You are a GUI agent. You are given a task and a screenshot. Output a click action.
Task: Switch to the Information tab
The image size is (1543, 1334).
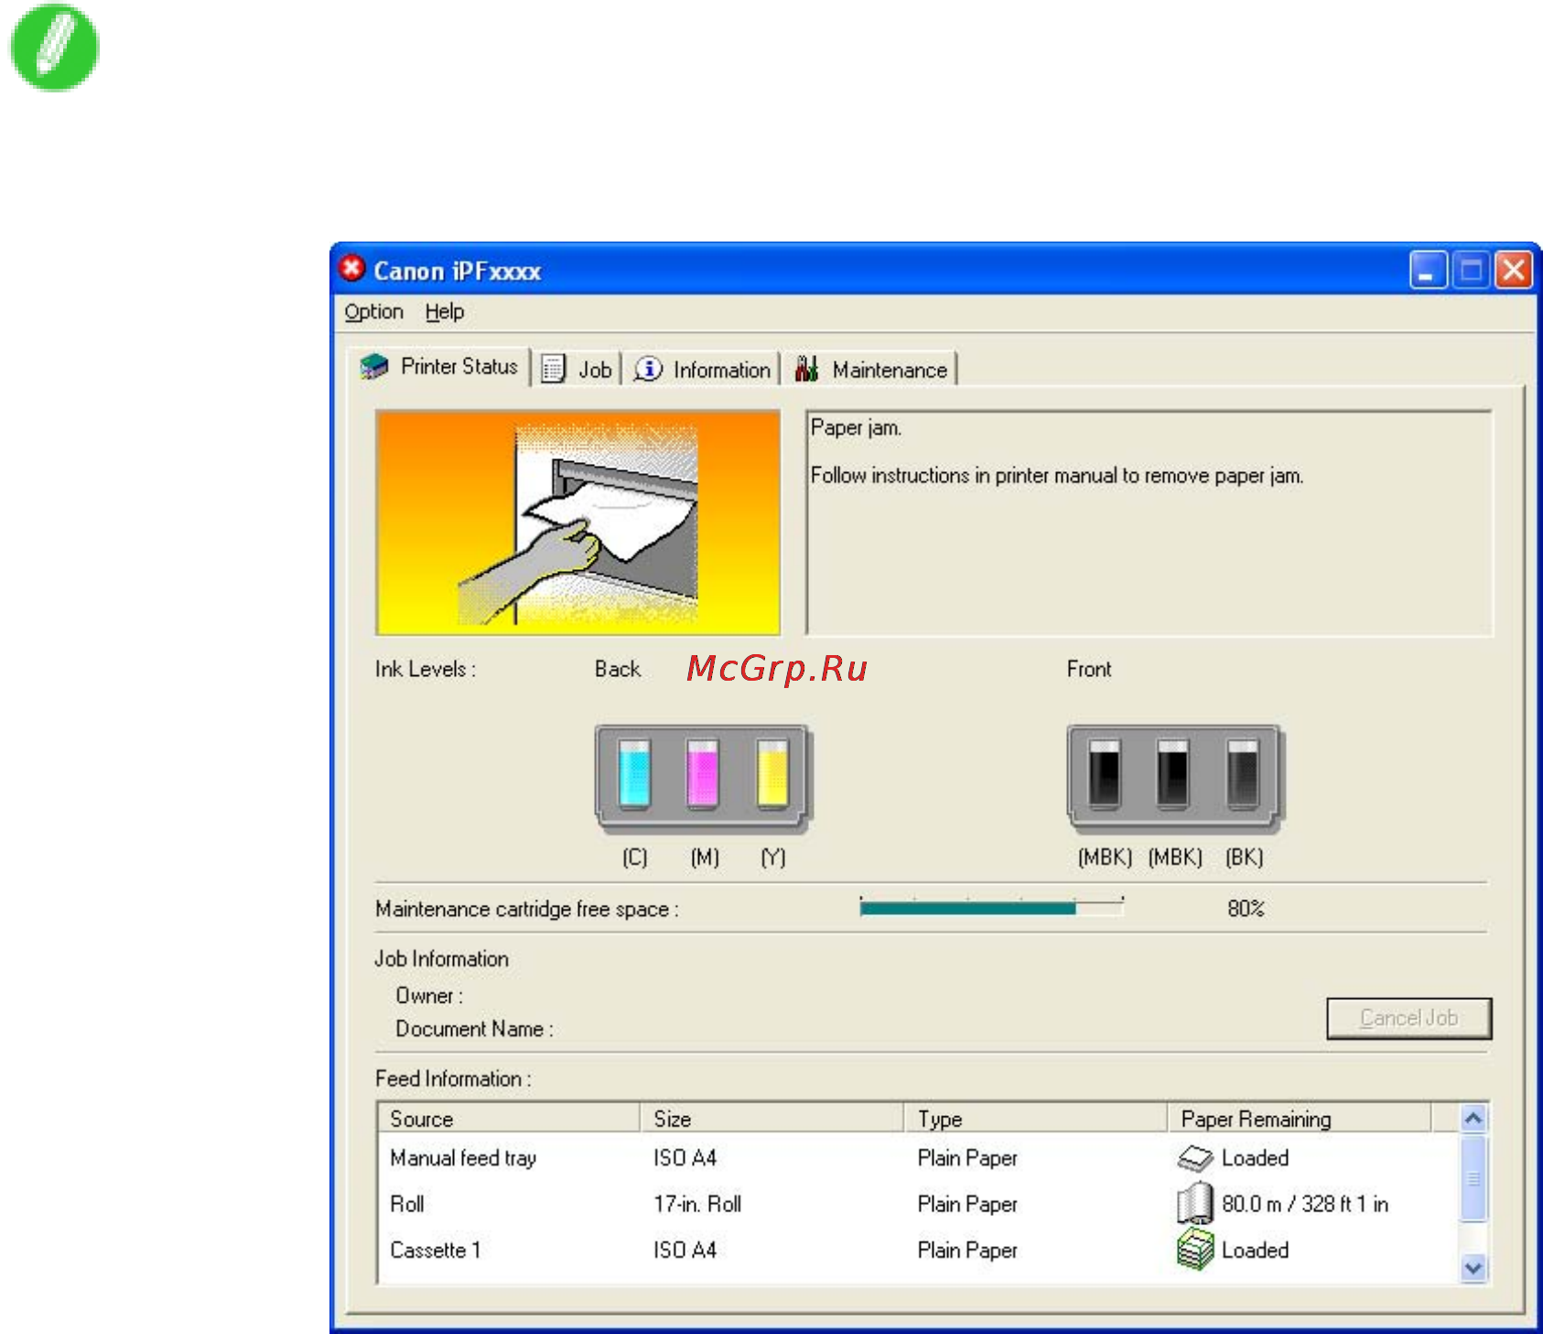click(703, 370)
